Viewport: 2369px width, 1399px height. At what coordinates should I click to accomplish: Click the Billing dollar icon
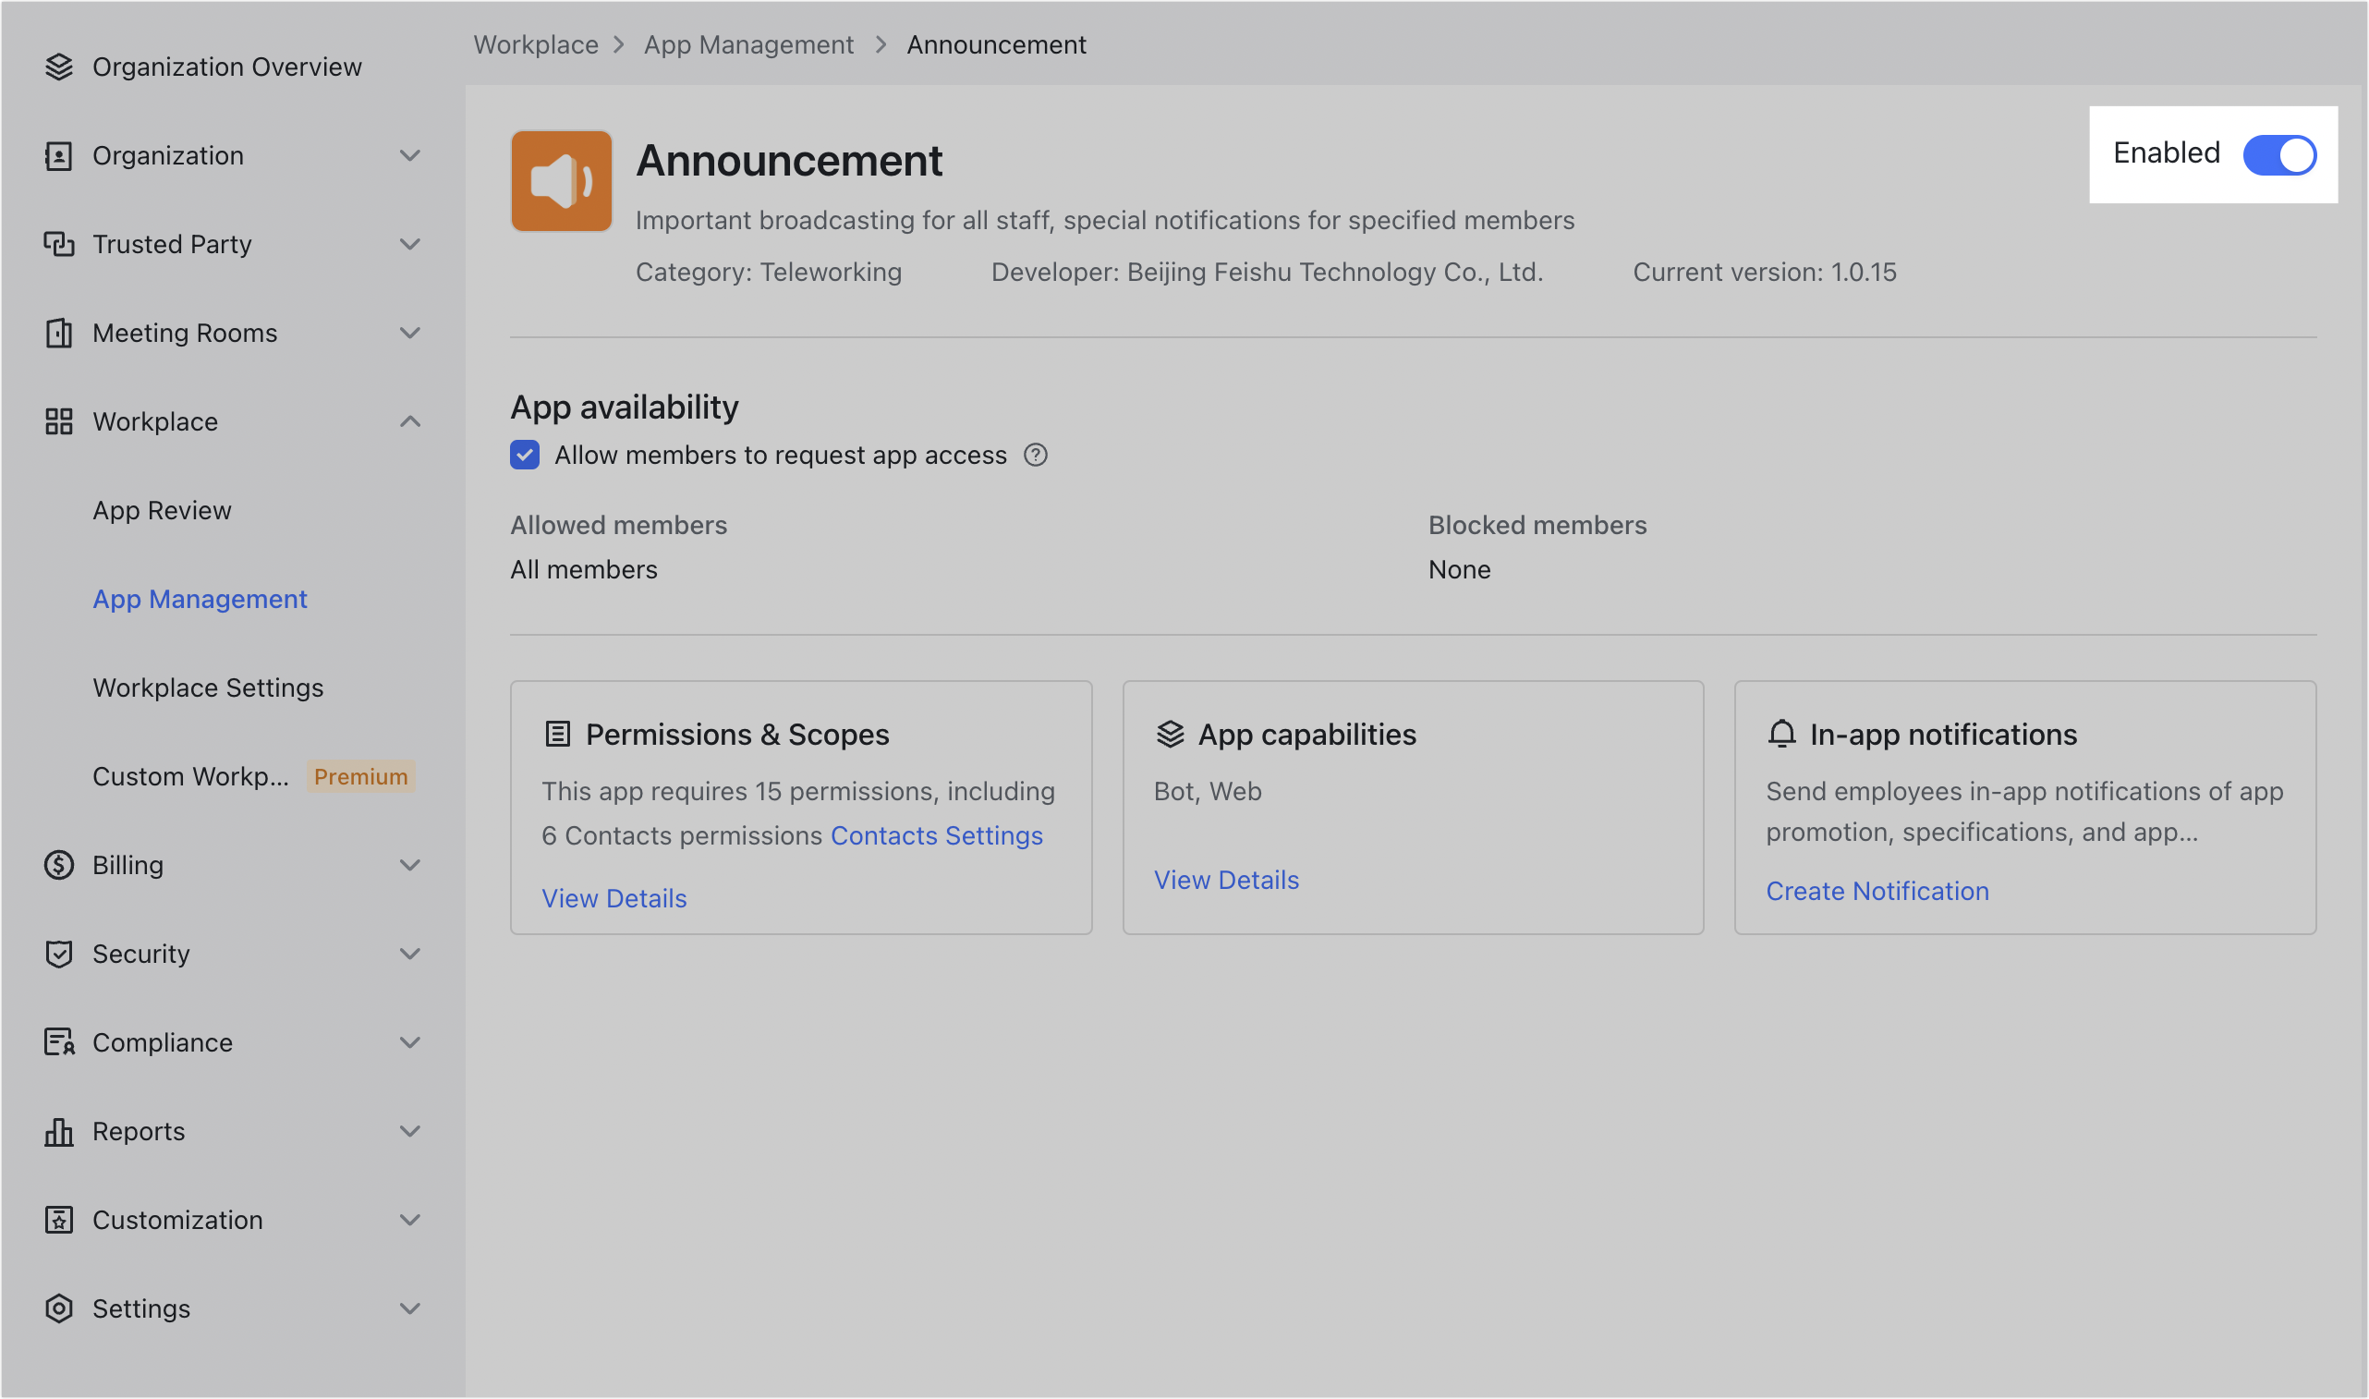coord(58,865)
